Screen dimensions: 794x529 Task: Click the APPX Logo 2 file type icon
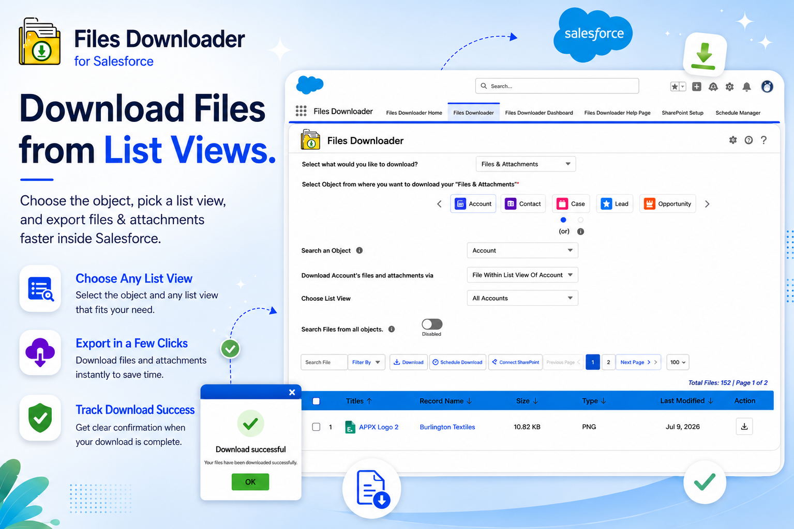[x=350, y=427]
